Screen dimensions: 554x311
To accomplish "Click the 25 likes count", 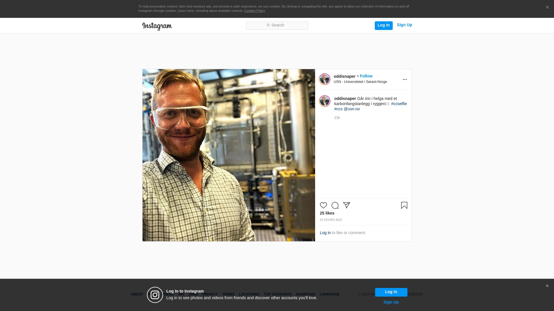I will point(327,213).
